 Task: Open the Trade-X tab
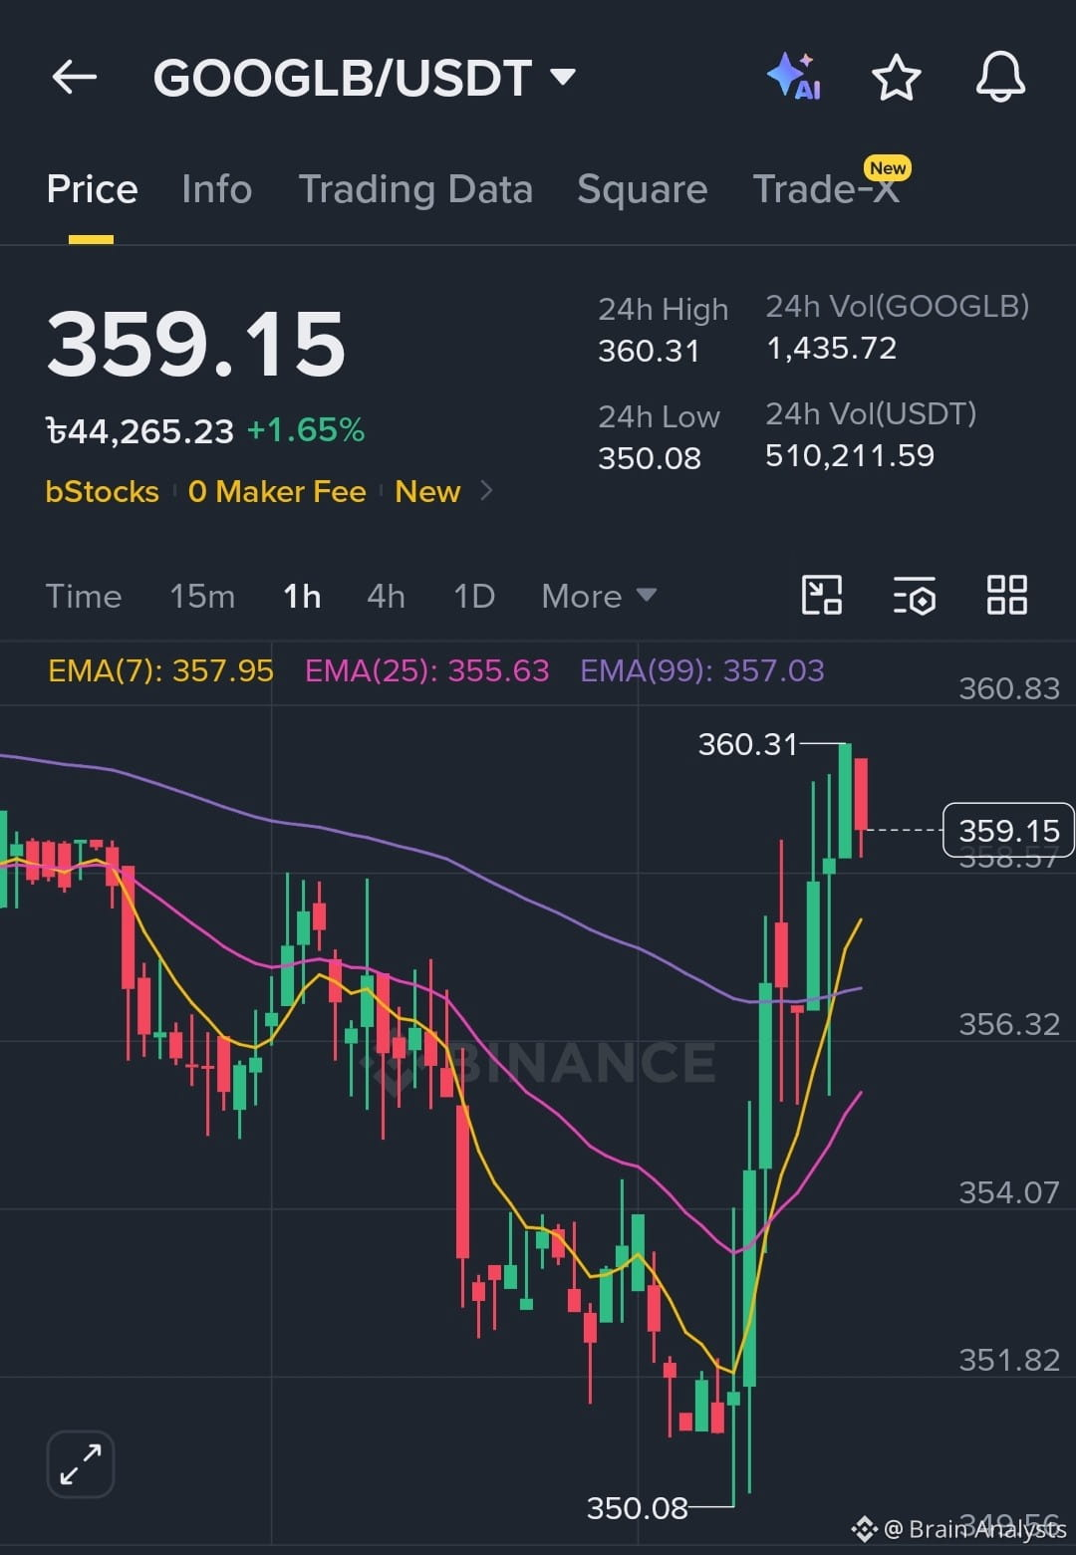(x=827, y=189)
